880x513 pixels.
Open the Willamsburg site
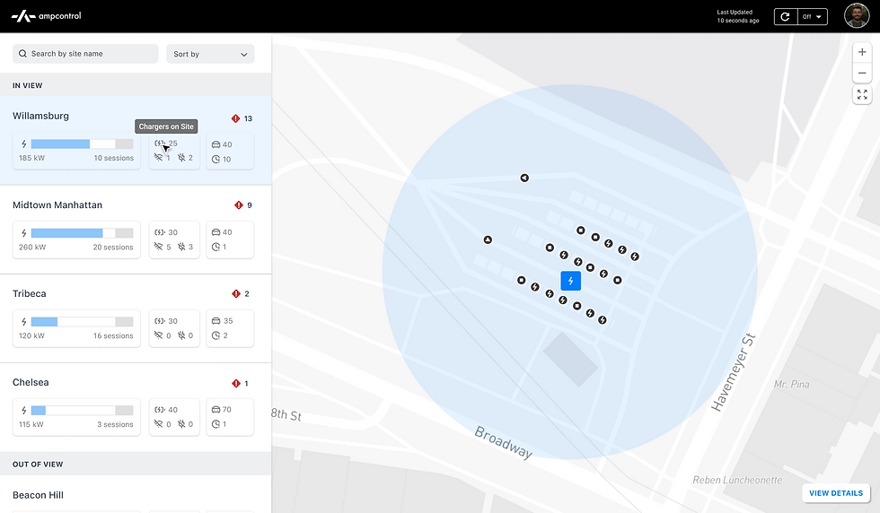[136, 140]
